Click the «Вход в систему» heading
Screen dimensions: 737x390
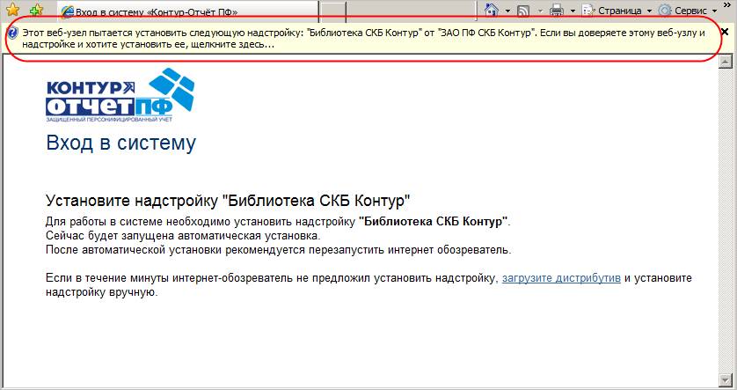(120, 143)
